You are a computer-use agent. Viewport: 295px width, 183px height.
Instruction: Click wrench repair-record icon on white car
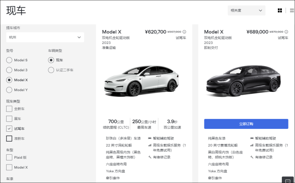(150, 157)
